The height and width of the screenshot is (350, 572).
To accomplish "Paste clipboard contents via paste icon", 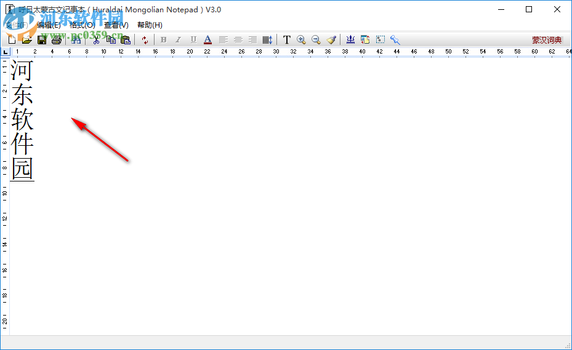I will 126,40.
